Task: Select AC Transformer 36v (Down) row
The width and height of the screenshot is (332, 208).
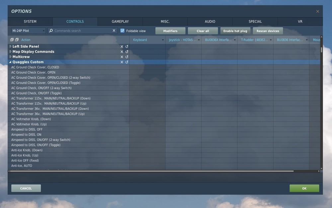Action: click(69, 109)
